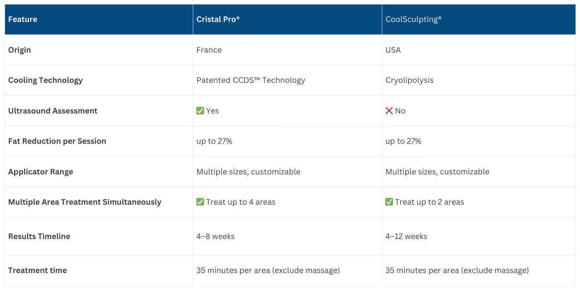
Task: Click the Applicator Range row label
Action: pyautogui.click(x=41, y=172)
